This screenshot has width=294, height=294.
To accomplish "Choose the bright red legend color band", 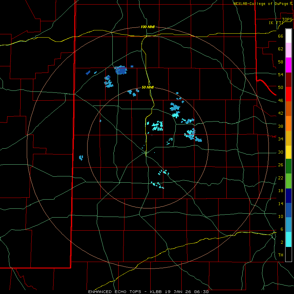I will pyautogui.click(x=288, y=94).
